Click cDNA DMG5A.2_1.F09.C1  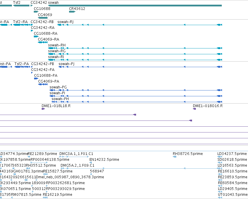[78, 165]
